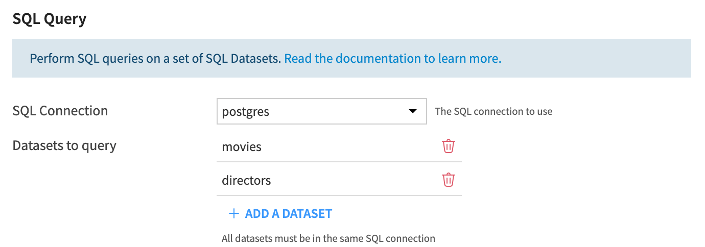
Task: Click blank space right of movies name
Action: pyautogui.click(x=347, y=147)
